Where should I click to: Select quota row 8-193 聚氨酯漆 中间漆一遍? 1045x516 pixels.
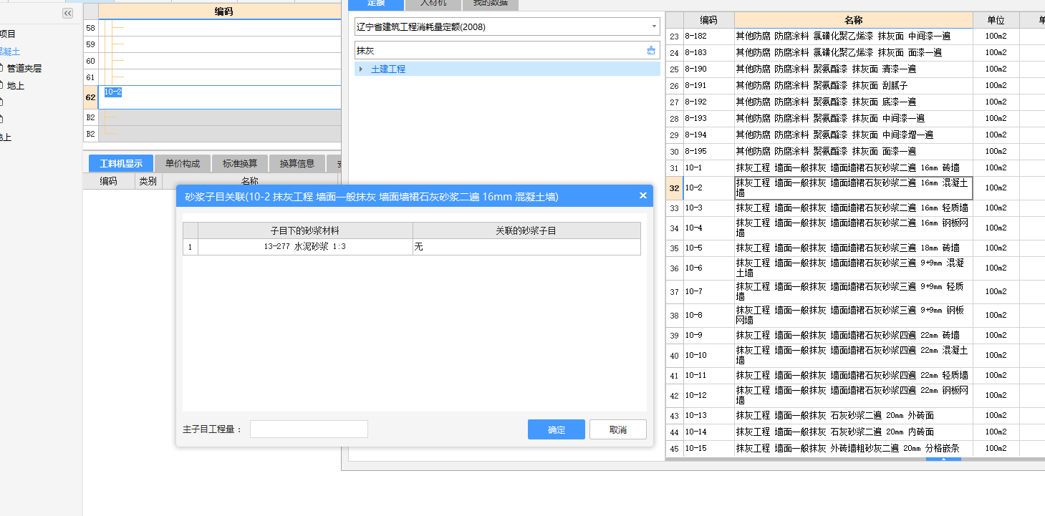click(853, 118)
